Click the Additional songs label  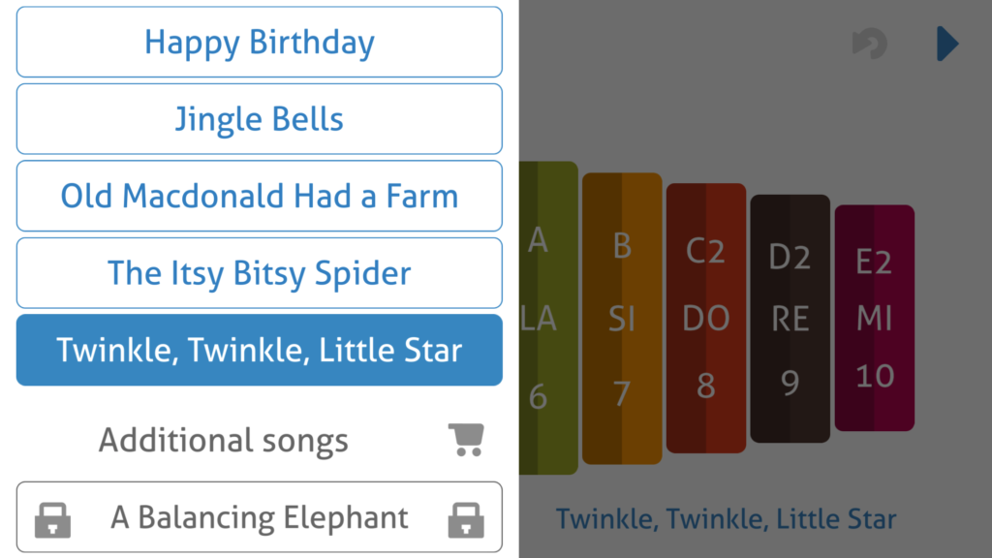[x=223, y=440]
